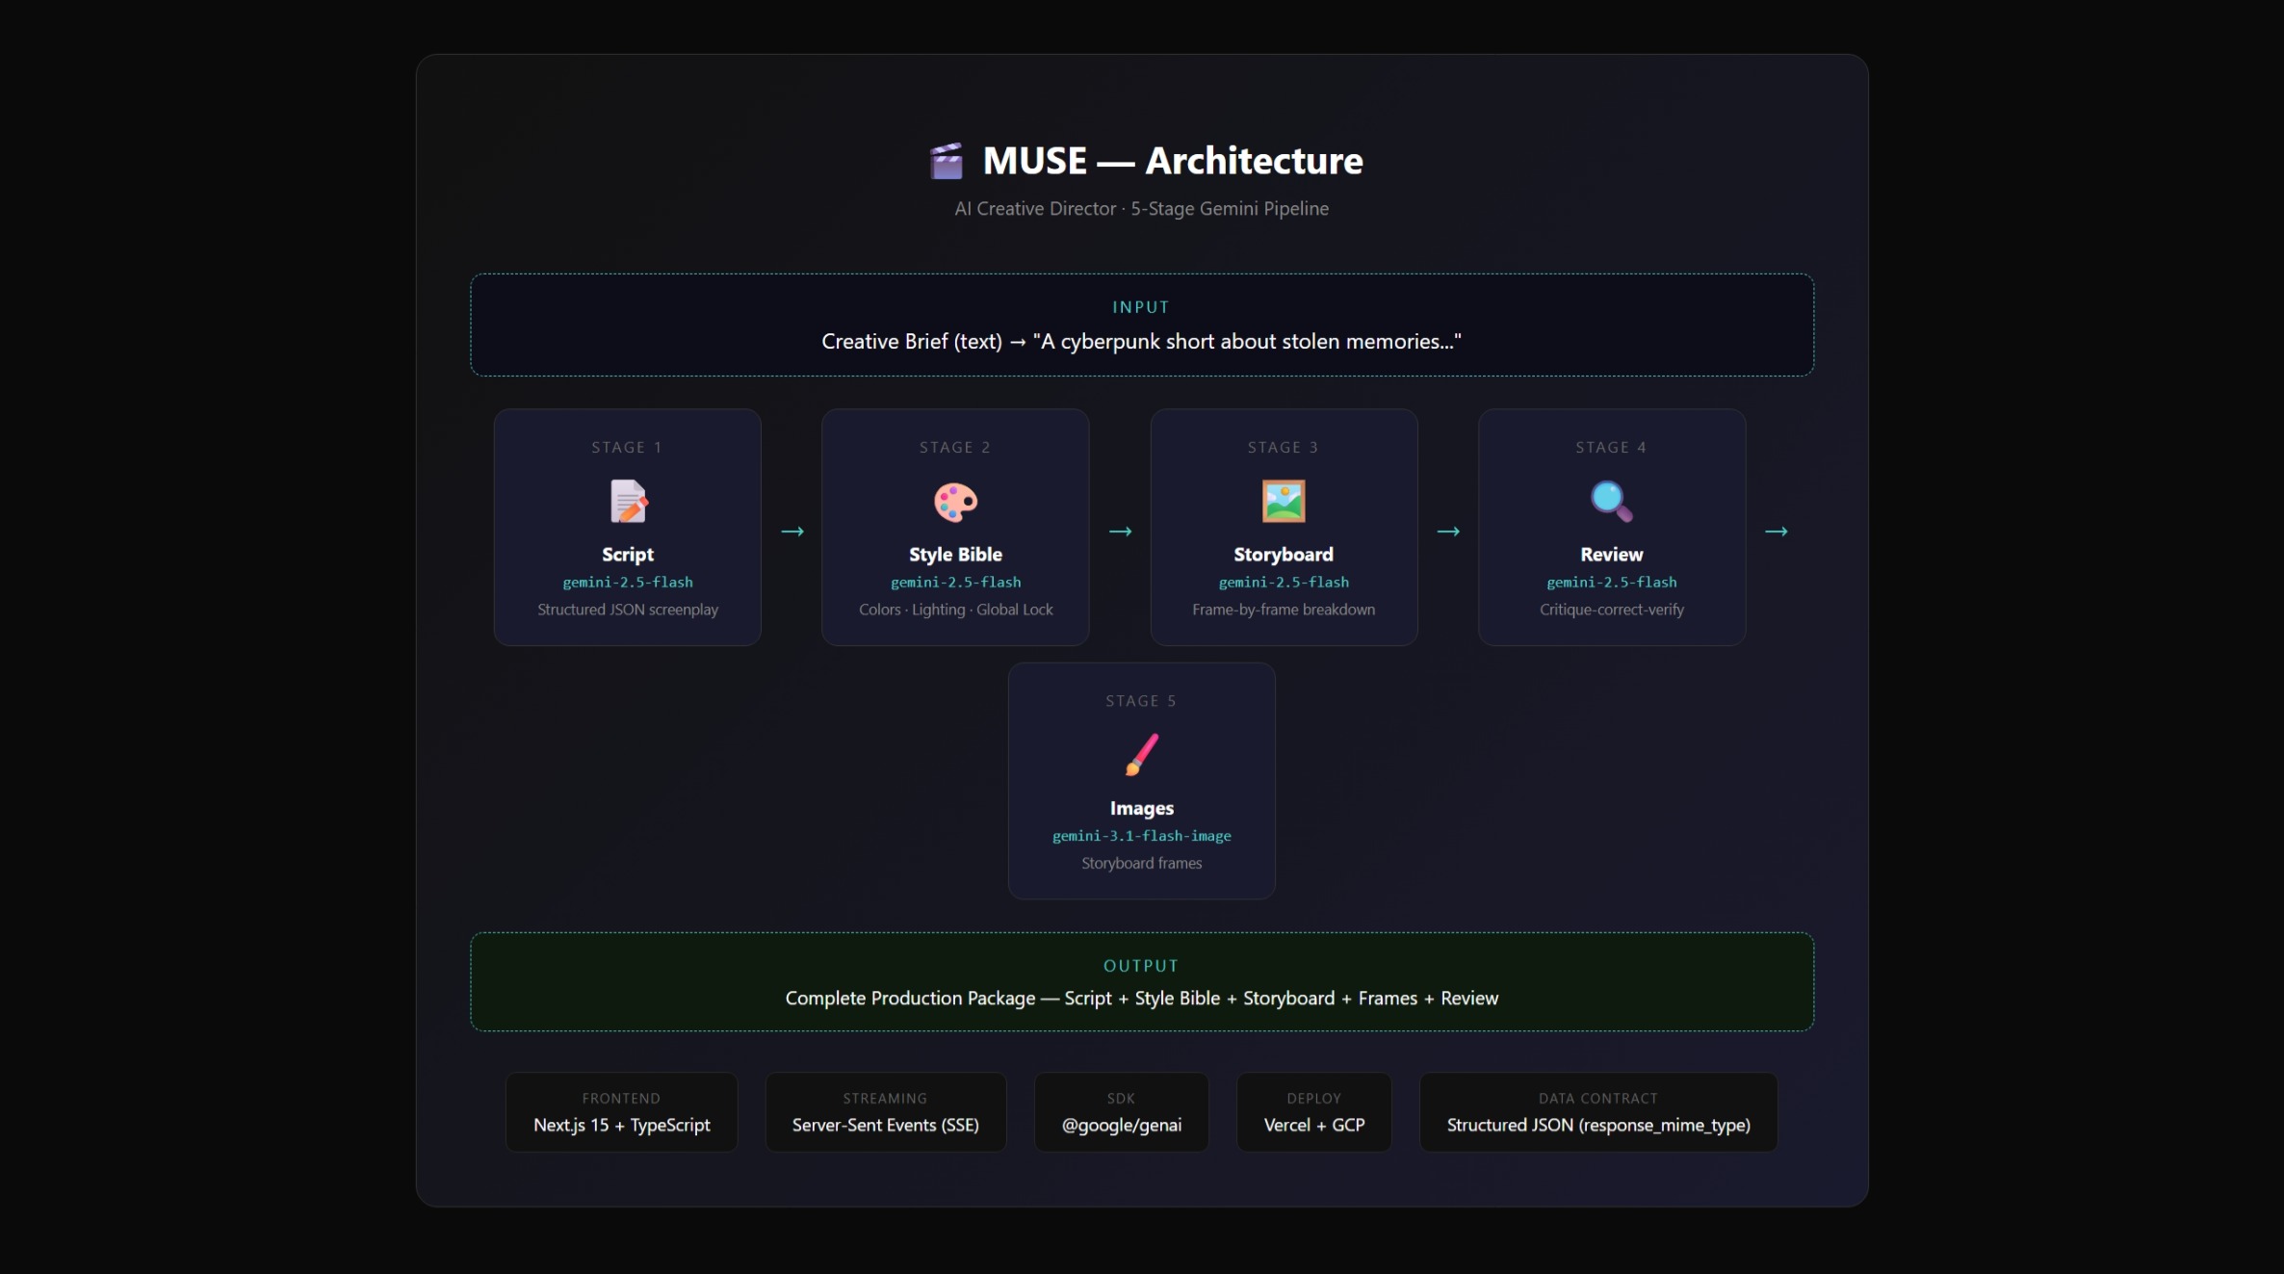The height and width of the screenshot is (1274, 2284).
Task: Click Complete Production Package output text
Action: (1142, 999)
